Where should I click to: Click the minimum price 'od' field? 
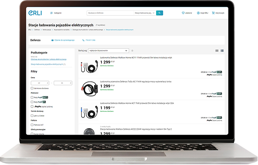40,83
